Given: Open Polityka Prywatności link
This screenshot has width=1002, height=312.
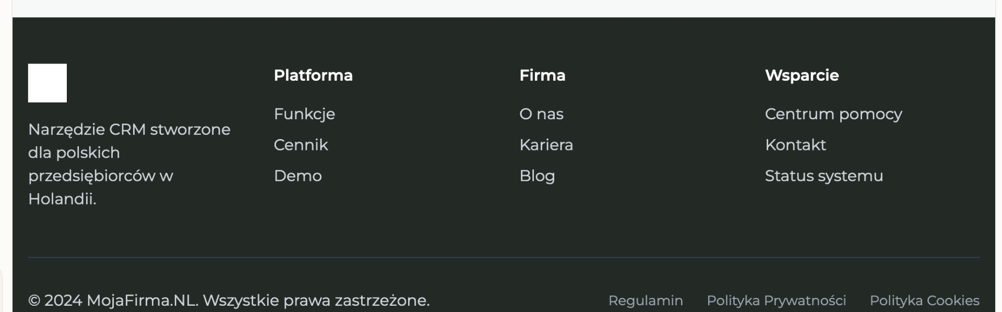Looking at the screenshot, I should click(776, 301).
